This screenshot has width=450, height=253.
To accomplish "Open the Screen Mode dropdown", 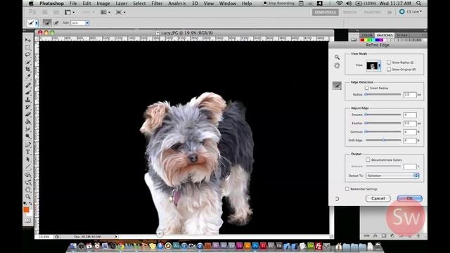I will coord(120,13).
